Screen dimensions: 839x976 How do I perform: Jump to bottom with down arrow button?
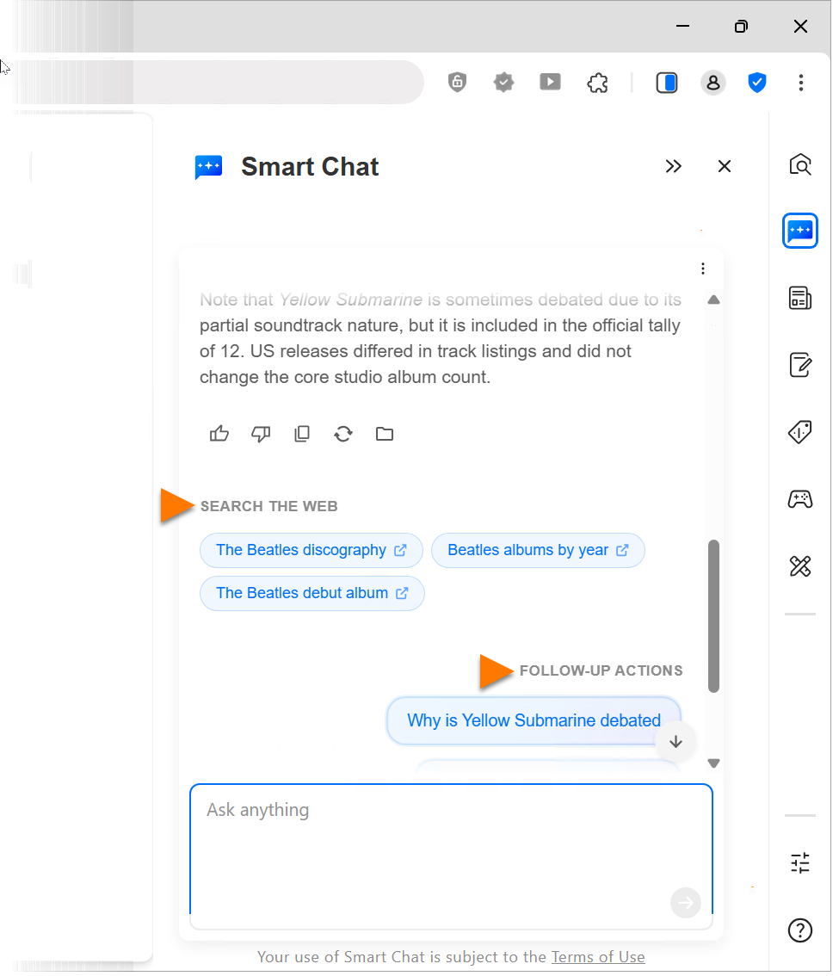point(676,742)
